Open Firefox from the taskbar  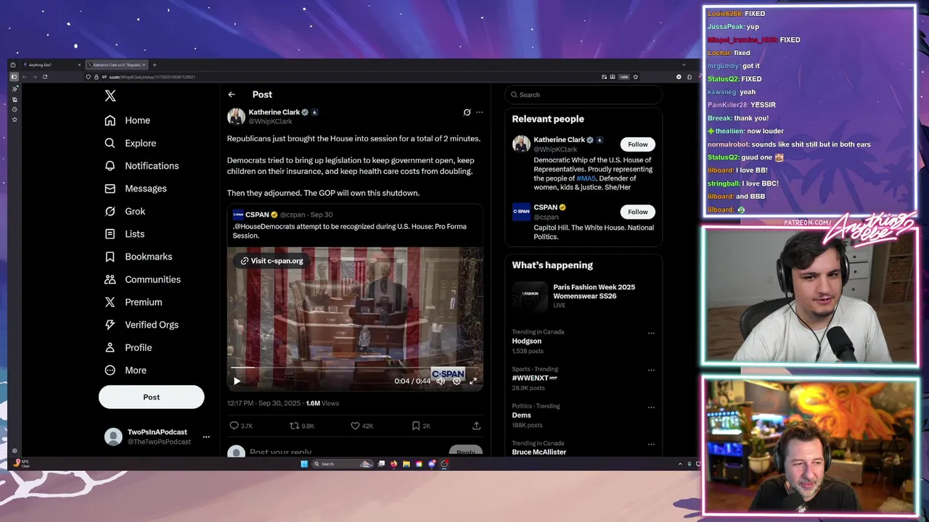[394, 464]
